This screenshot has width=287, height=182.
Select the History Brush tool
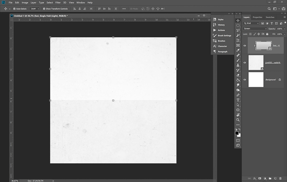click(x=238, y=70)
